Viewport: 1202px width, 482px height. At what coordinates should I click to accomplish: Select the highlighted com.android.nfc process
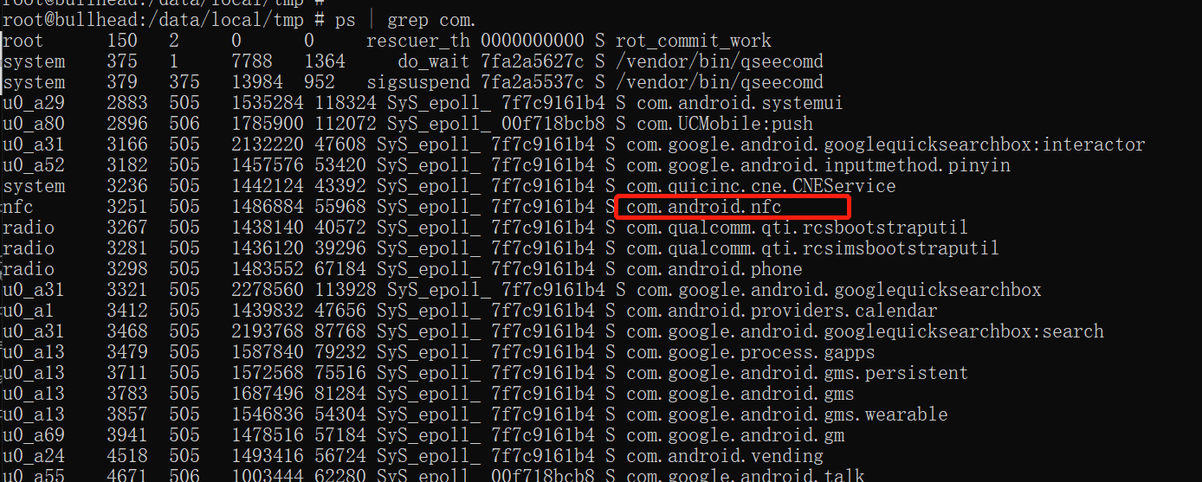[x=704, y=207]
